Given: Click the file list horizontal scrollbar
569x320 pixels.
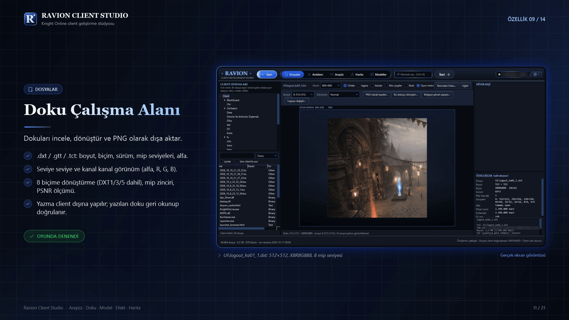Looking at the screenshot, I should coord(242,228).
